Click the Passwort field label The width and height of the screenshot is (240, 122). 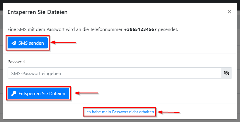pyautogui.click(x=17, y=62)
